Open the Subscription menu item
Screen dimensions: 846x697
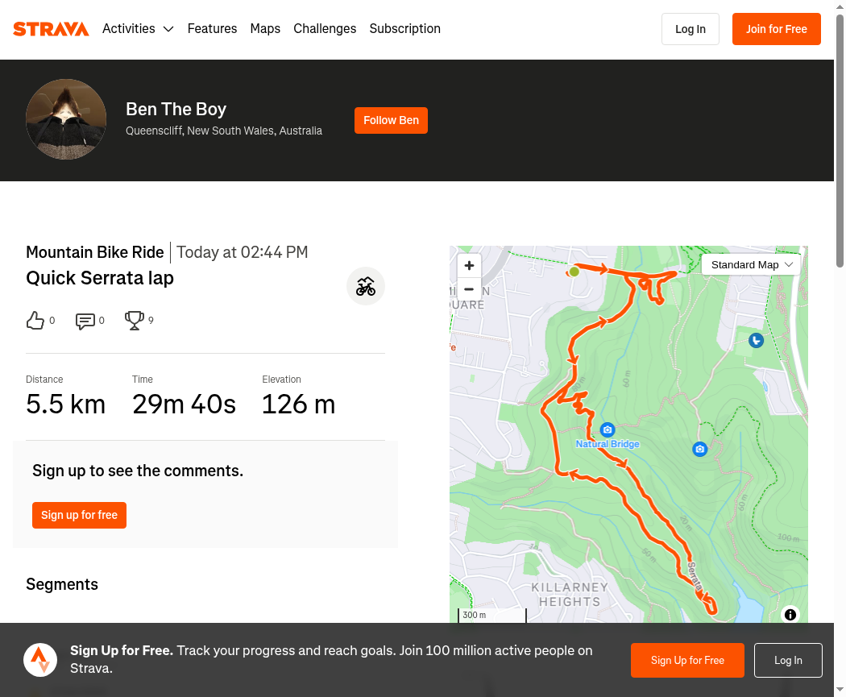pyautogui.click(x=404, y=28)
